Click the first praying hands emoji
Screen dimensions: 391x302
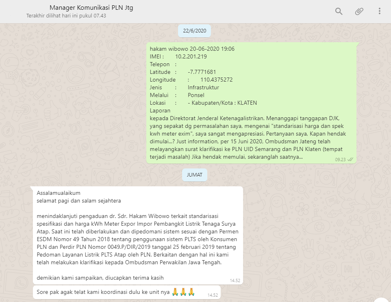(175, 292)
